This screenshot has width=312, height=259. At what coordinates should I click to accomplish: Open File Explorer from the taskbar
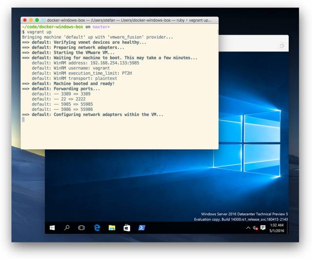click(112, 228)
